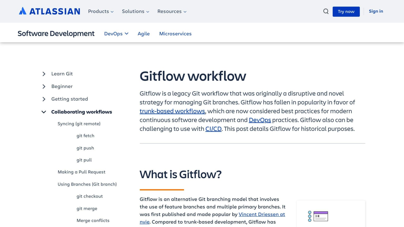Expand the Learn Git section chevron
This screenshot has width=404, height=227.
click(44, 74)
